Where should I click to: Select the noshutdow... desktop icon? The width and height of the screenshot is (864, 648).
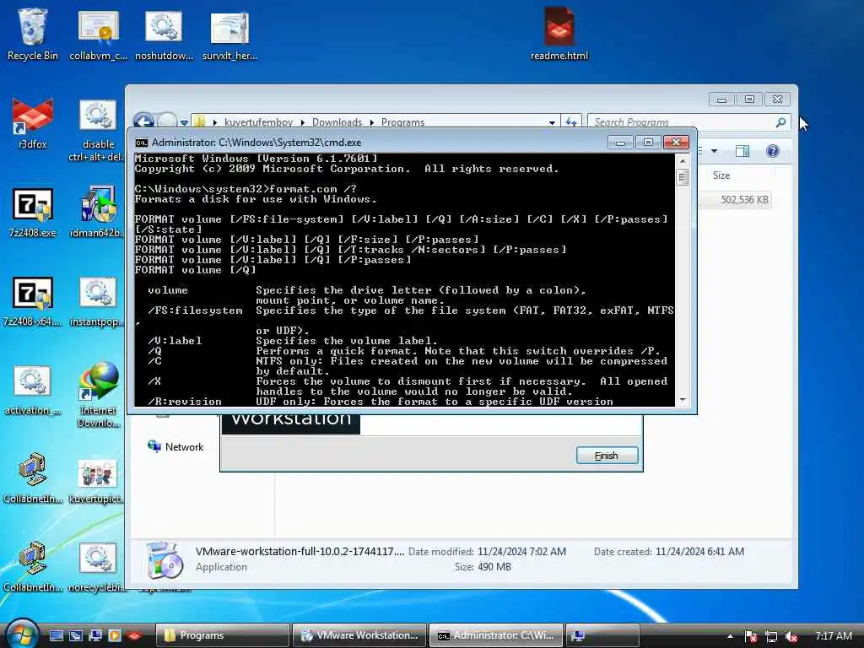pyautogui.click(x=164, y=34)
